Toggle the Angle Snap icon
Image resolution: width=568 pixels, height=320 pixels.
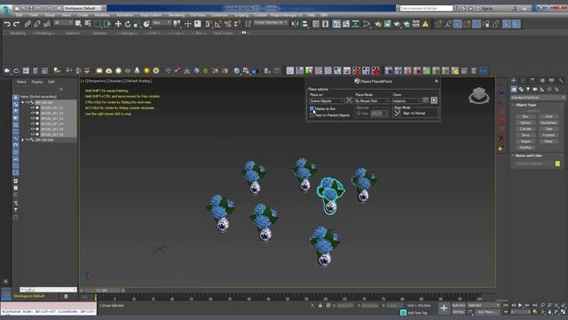coord(218,24)
